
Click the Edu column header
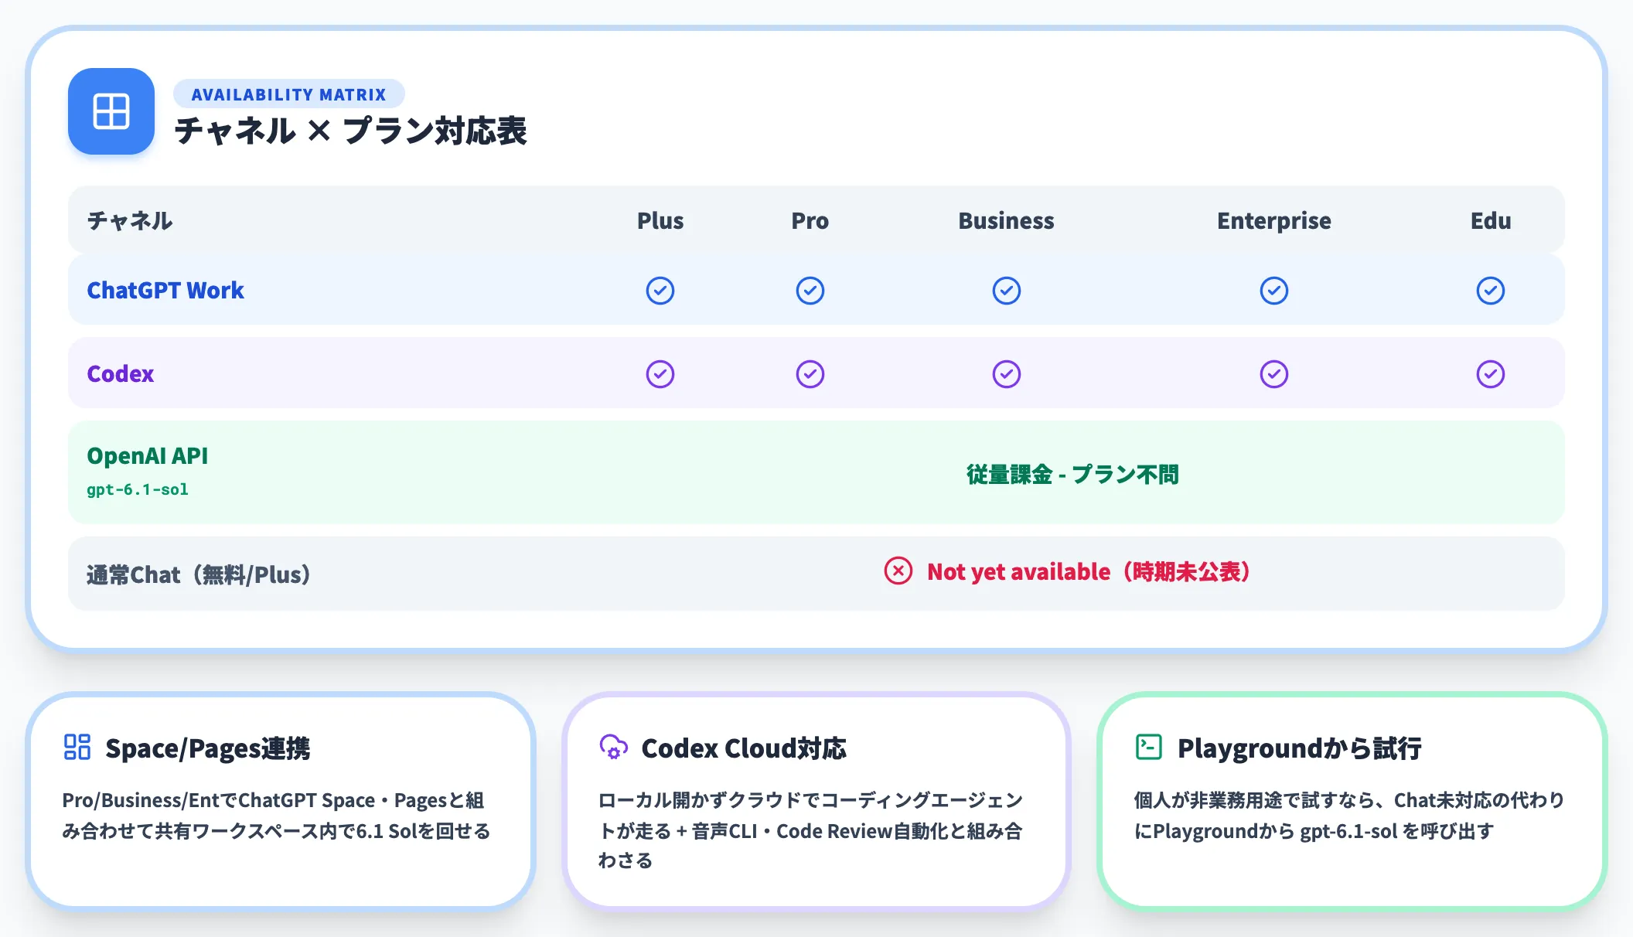(1491, 221)
